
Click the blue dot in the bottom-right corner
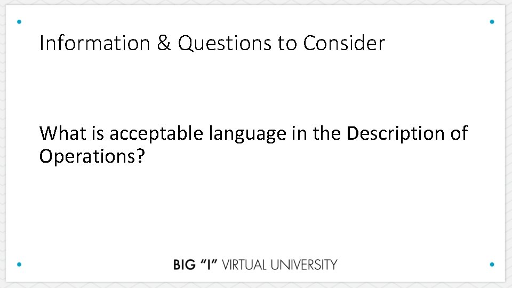click(x=492, y=264)
